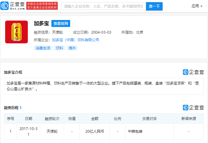This screenshot has width=208, height=143.
Task: Click the 加多宝 can logo thumbnail
Action: click(16, 32)
